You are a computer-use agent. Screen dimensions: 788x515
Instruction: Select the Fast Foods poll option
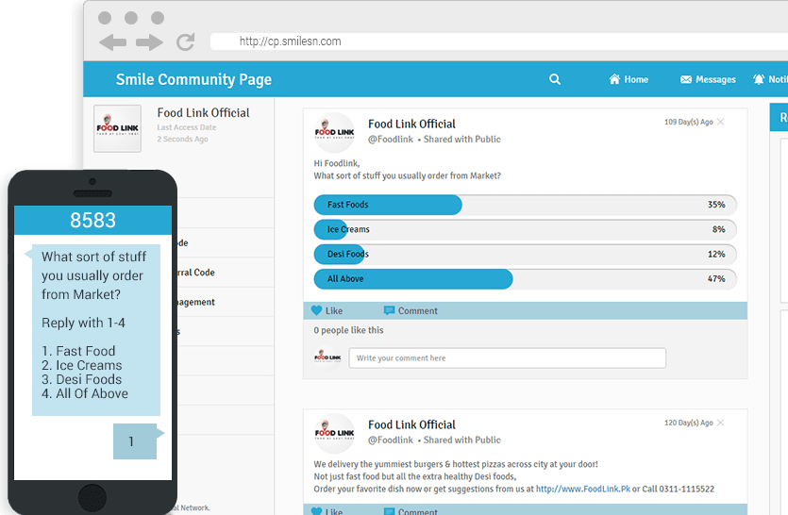coord(388,205)
